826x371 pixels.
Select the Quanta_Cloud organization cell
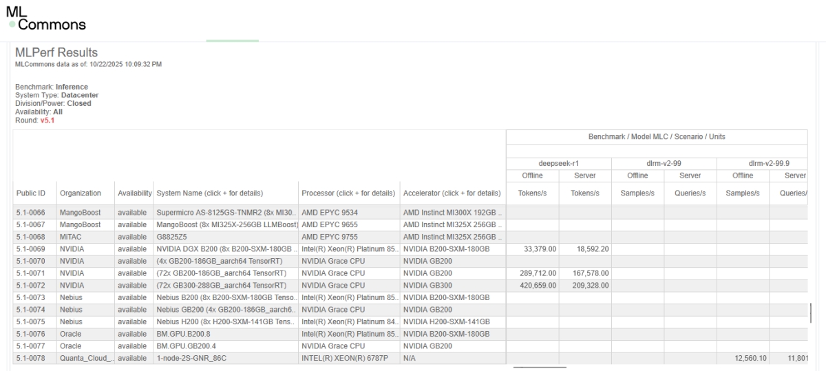(85, 358)
